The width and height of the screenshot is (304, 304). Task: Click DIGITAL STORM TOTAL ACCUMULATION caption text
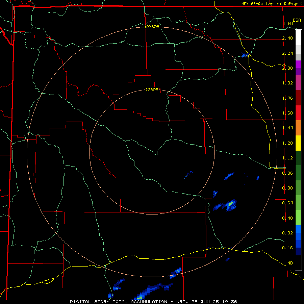(x=119, y=302)
